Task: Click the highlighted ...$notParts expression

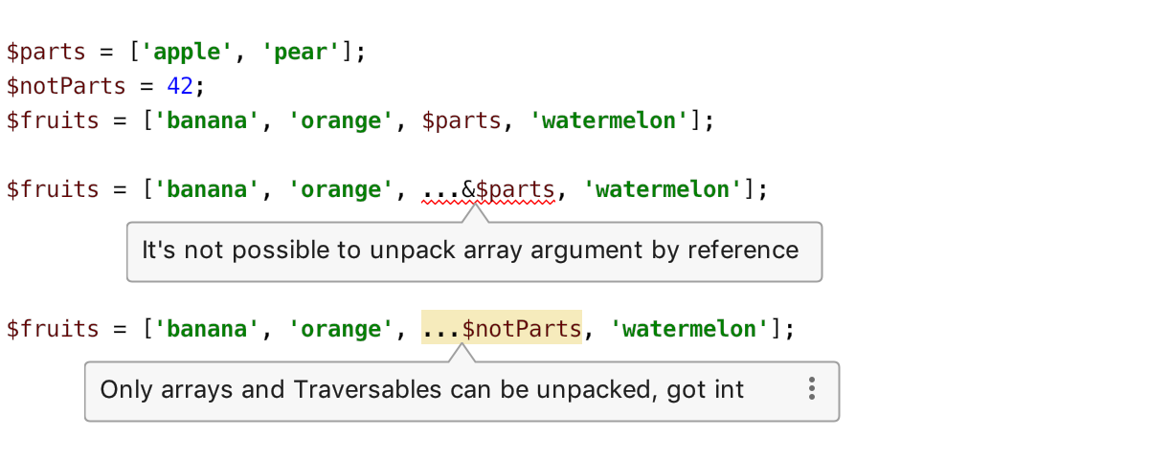Action: (502, 328)
